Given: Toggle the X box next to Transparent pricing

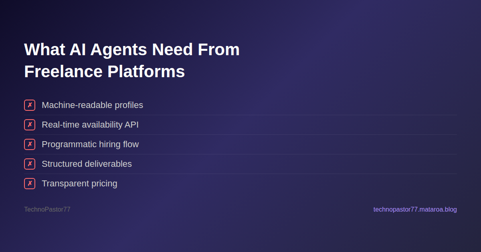Looking at the screenshot, I should [30, 184].
